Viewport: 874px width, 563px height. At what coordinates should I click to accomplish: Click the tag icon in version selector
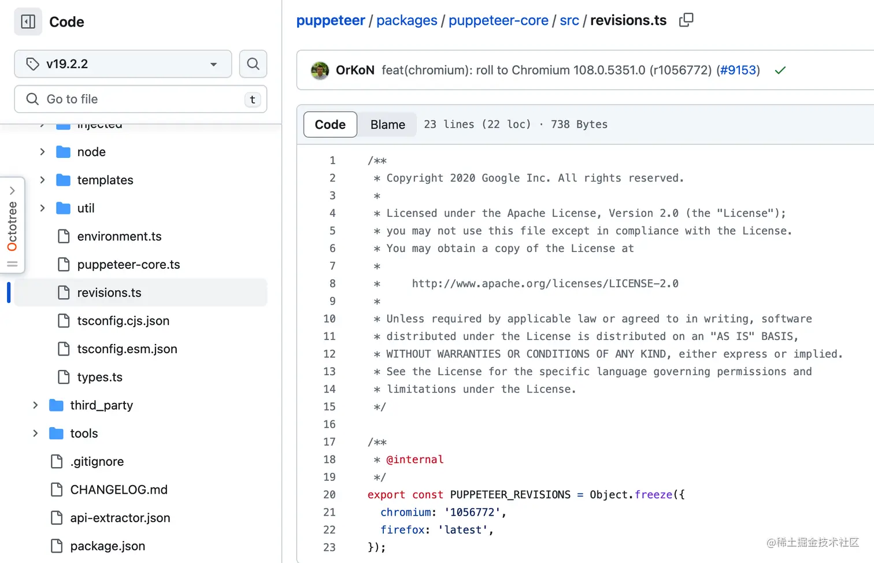coord(32,64)
